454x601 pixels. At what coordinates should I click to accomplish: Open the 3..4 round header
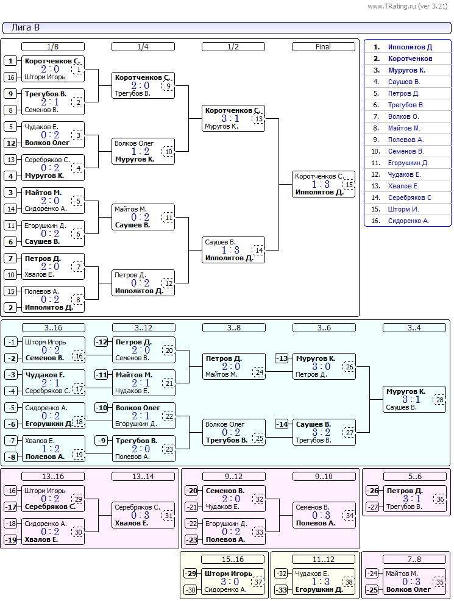pos(414,328)
